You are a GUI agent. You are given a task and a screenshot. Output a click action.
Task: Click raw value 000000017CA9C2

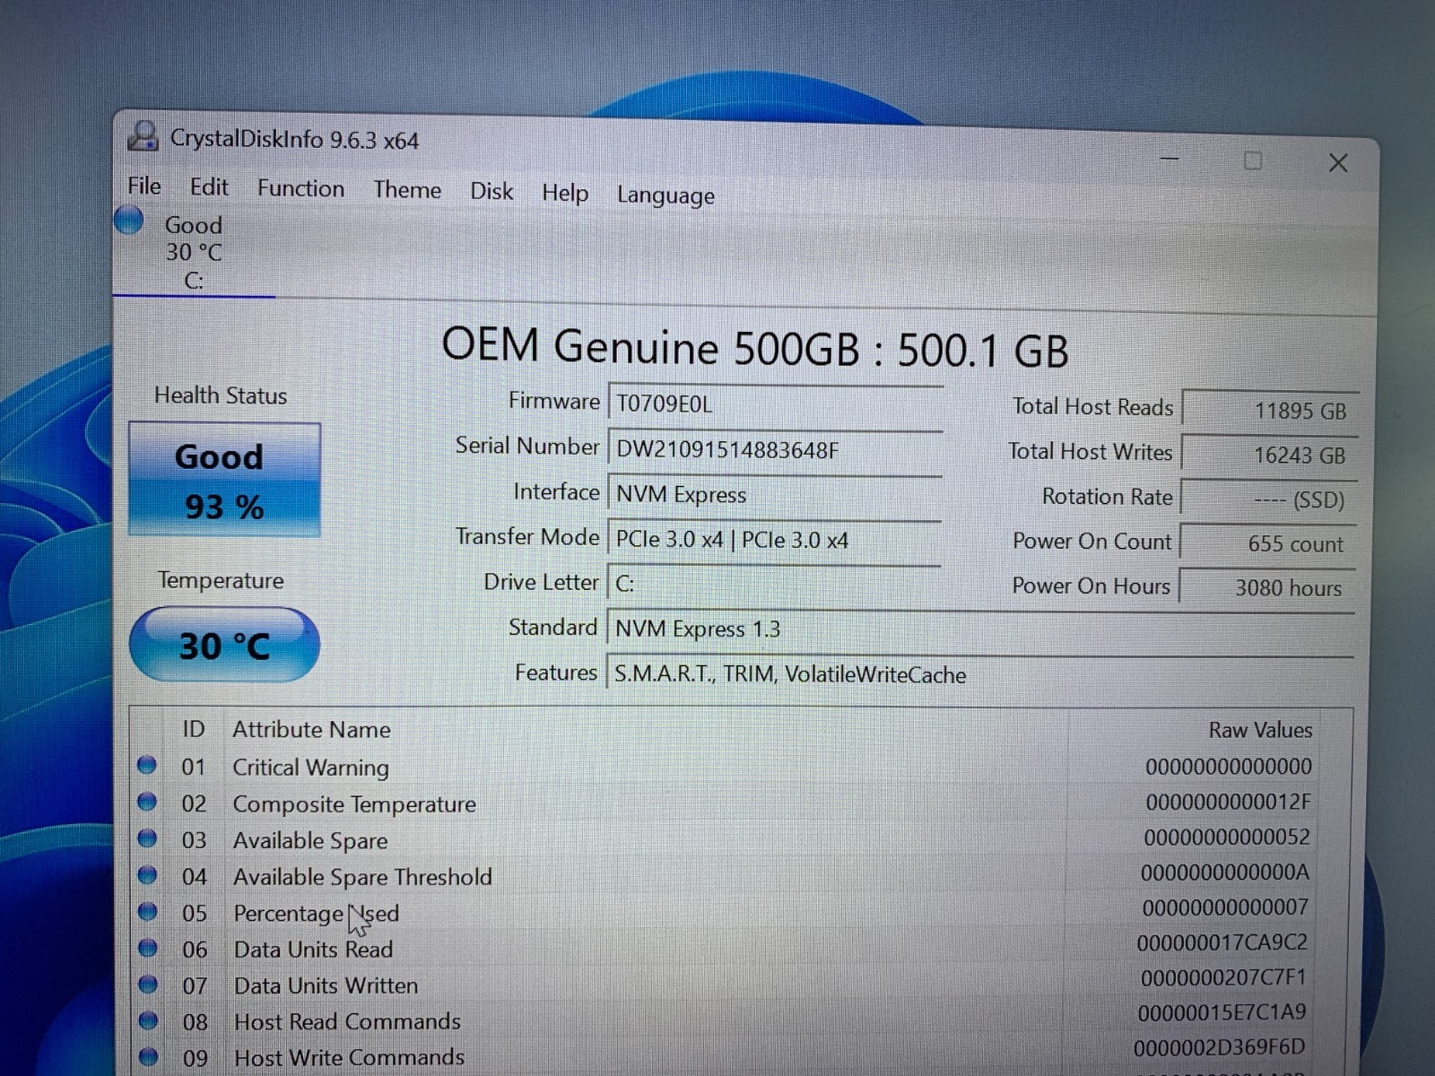click(1222, 942)
